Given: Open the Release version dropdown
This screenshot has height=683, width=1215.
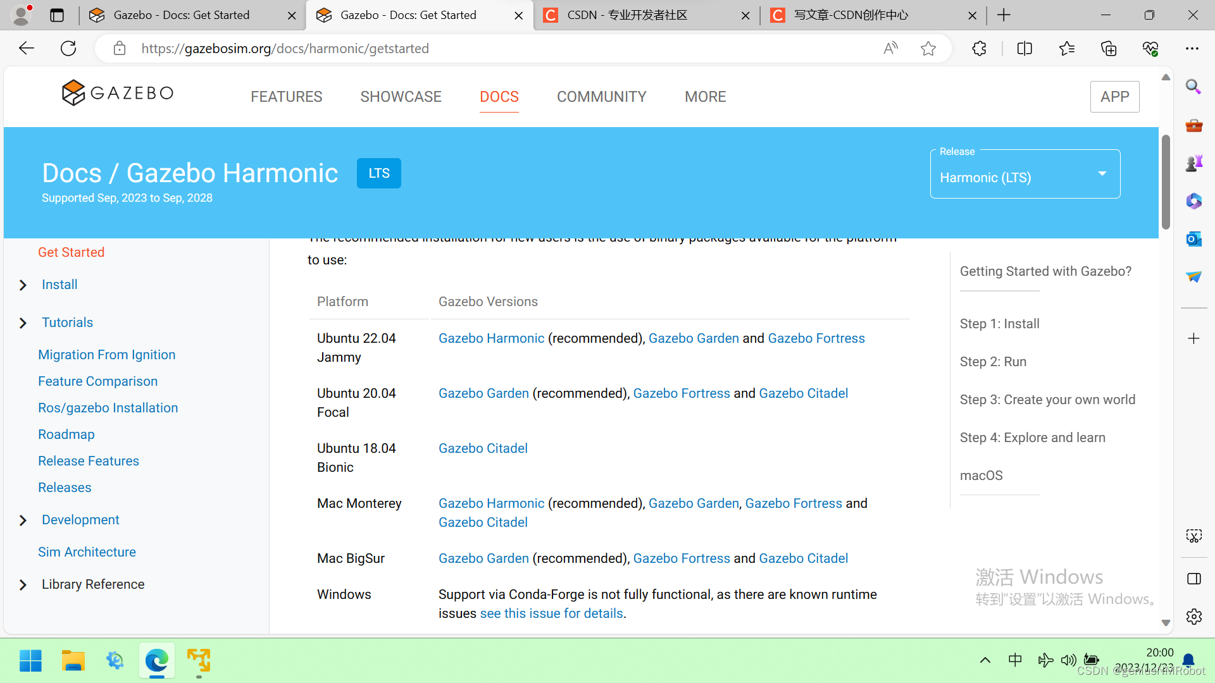Looking at the screenshot, I should pyautogui.click(x=1025, y=177).
